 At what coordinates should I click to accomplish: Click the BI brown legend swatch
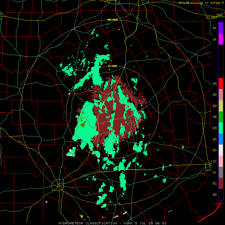click(221, 183)
